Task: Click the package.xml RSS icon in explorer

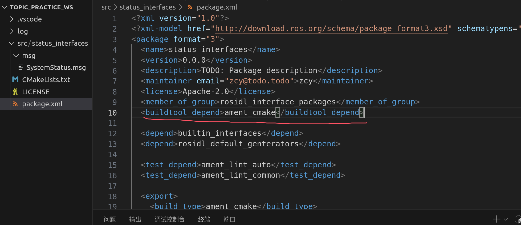Action: [15, 104]
